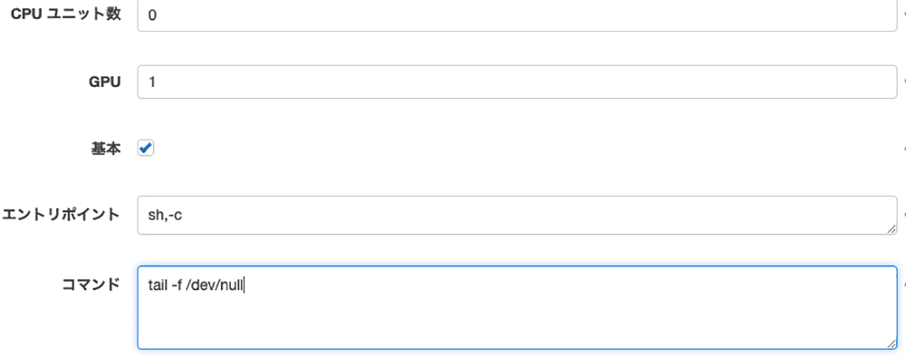Click the 基本 label text
This screenshot has width=906, height=357.
pyautogui.click(x=106, y=149)
